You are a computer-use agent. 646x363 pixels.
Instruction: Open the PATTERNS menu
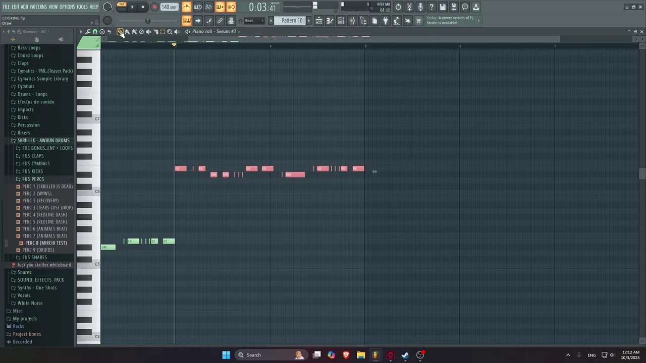pos(38,7)
